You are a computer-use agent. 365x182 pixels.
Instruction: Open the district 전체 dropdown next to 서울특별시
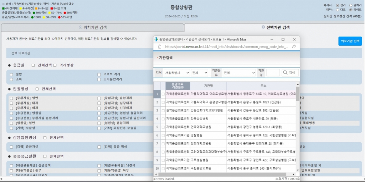point(199,73)
